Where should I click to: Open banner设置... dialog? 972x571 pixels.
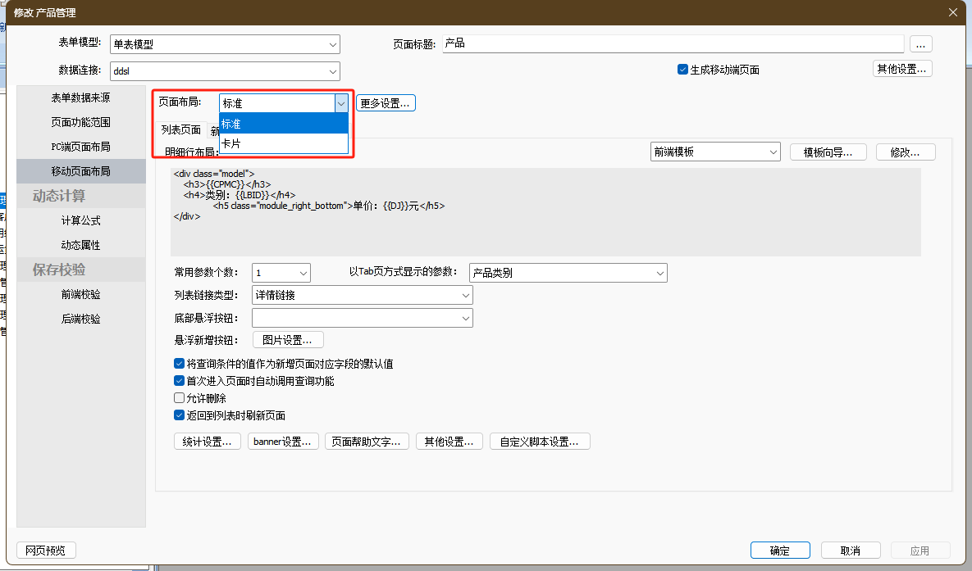coord(283,442)
